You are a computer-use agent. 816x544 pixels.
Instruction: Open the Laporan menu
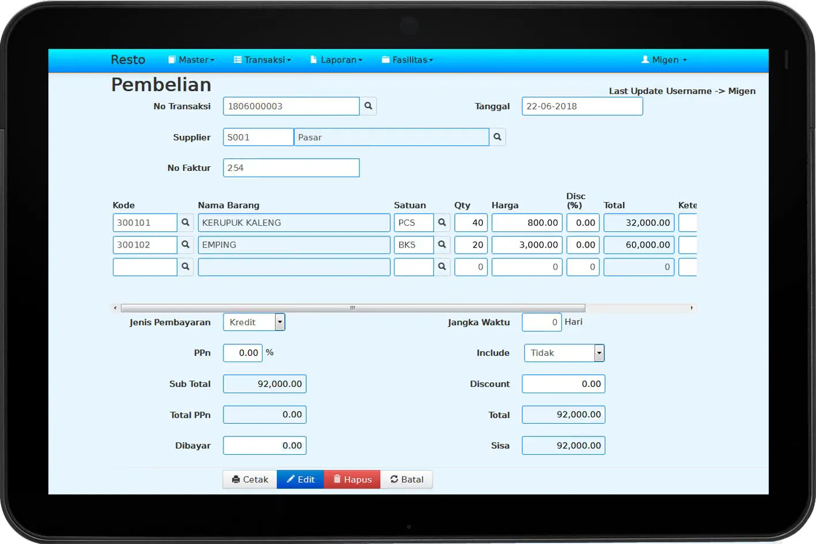tap(336, 60)
